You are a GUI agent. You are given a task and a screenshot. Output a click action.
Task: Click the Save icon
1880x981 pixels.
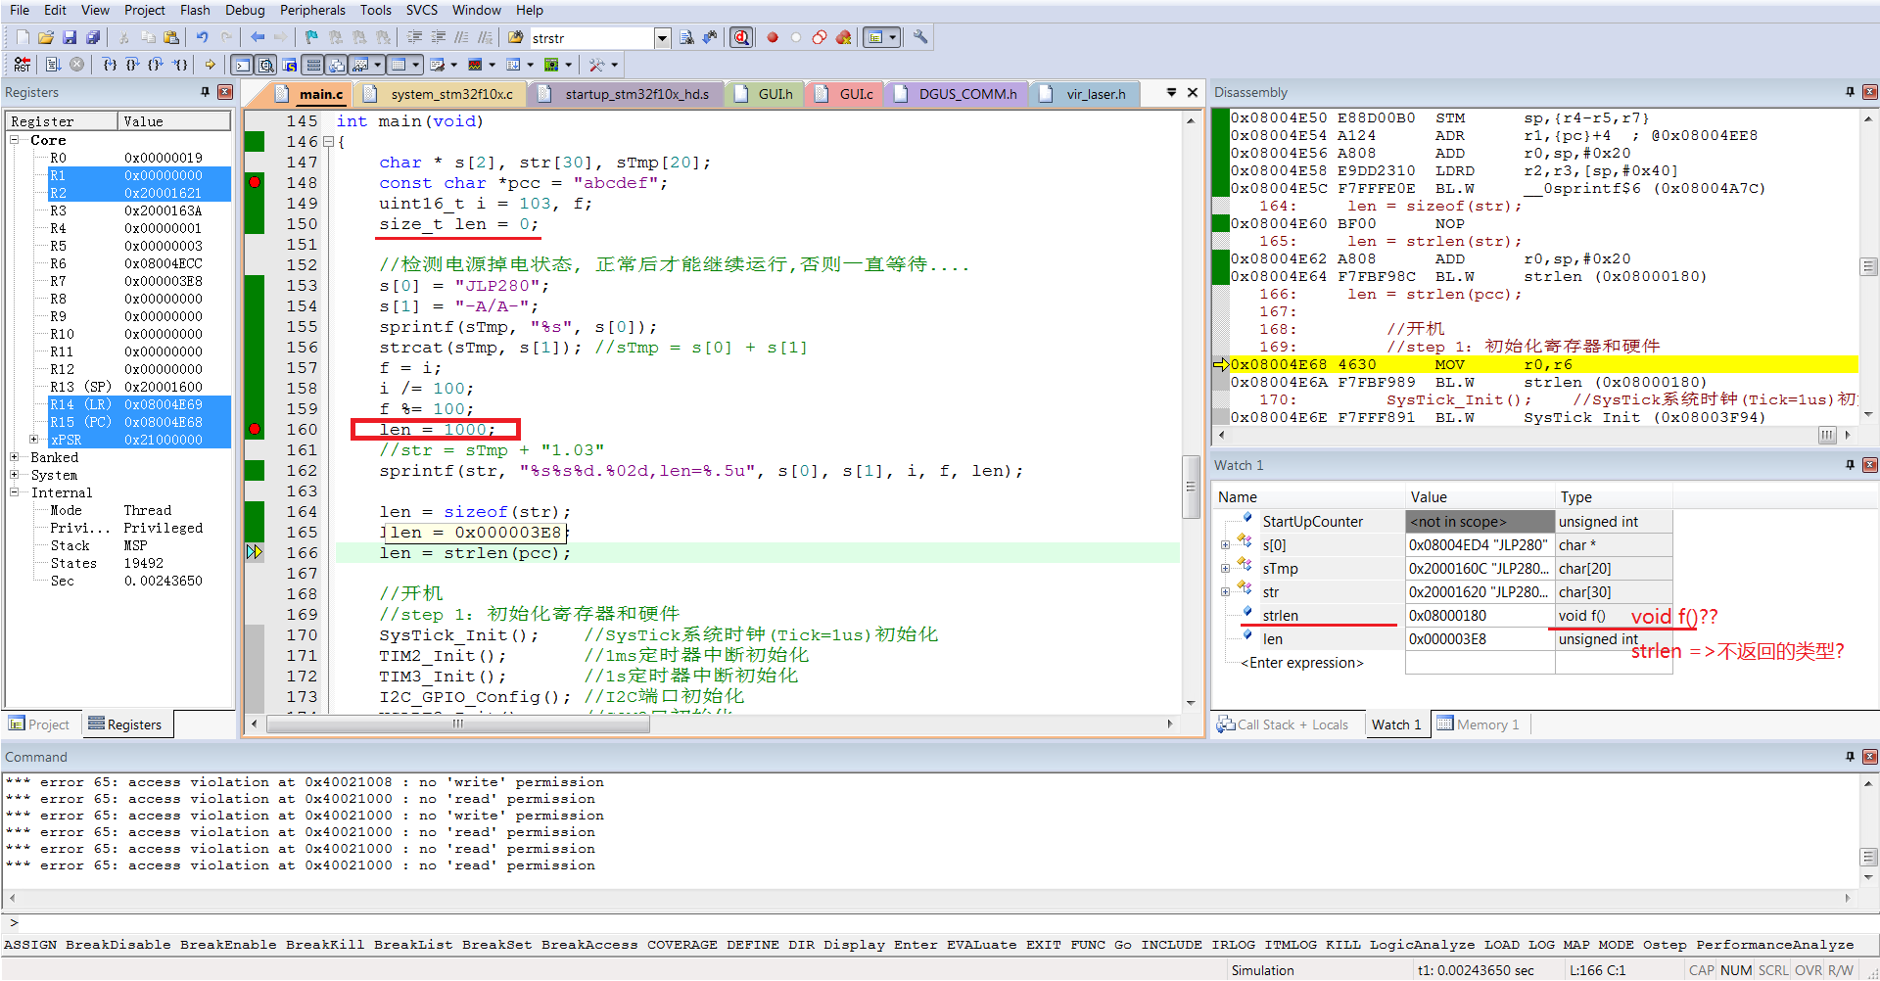(70, 37)
